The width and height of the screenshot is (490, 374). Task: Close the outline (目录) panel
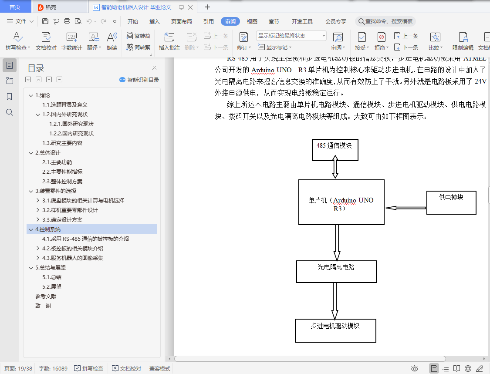coord(154,67)
